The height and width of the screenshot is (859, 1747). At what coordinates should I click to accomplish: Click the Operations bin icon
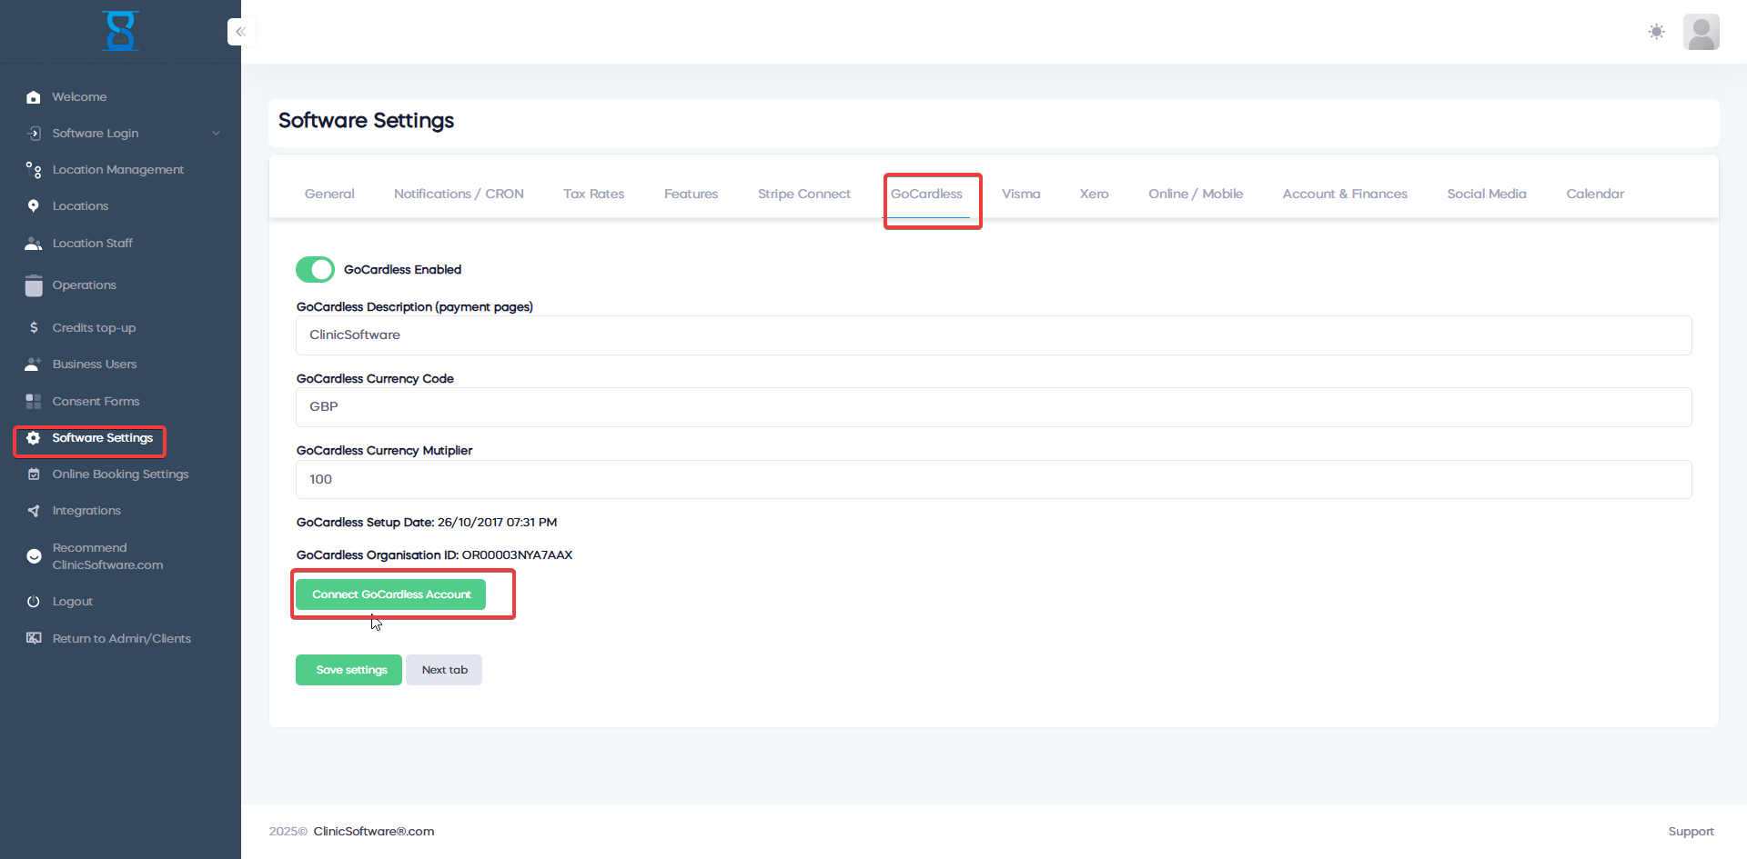pyautogui.click(x=34, y=285)
